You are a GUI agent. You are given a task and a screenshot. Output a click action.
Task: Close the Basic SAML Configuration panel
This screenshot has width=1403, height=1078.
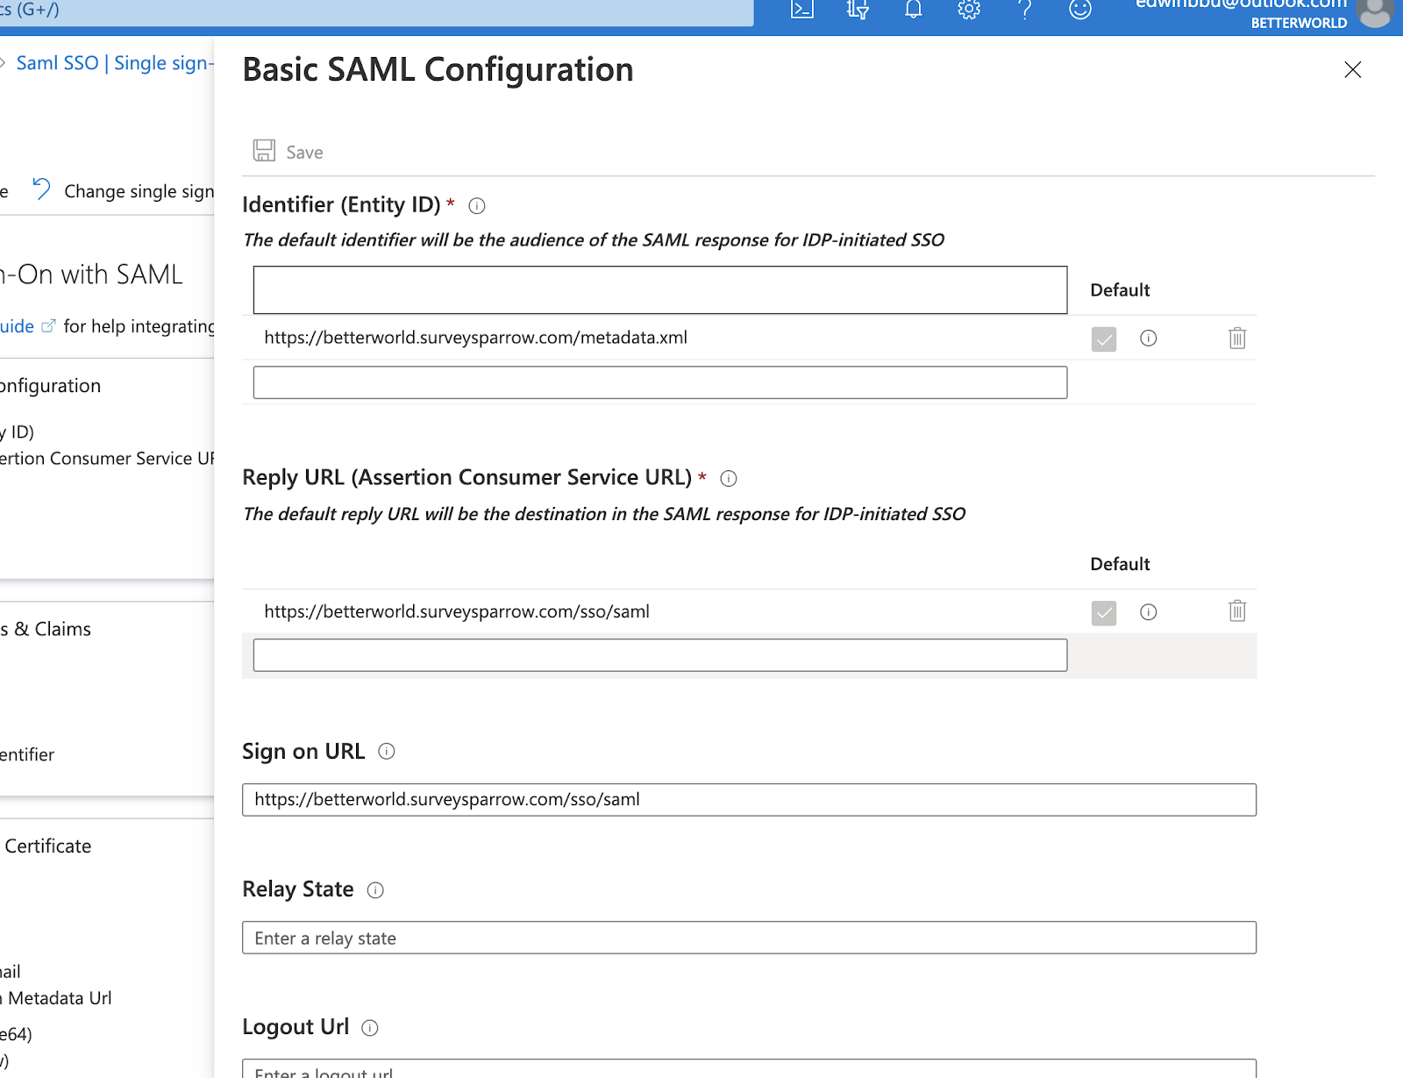(1352, 70)
